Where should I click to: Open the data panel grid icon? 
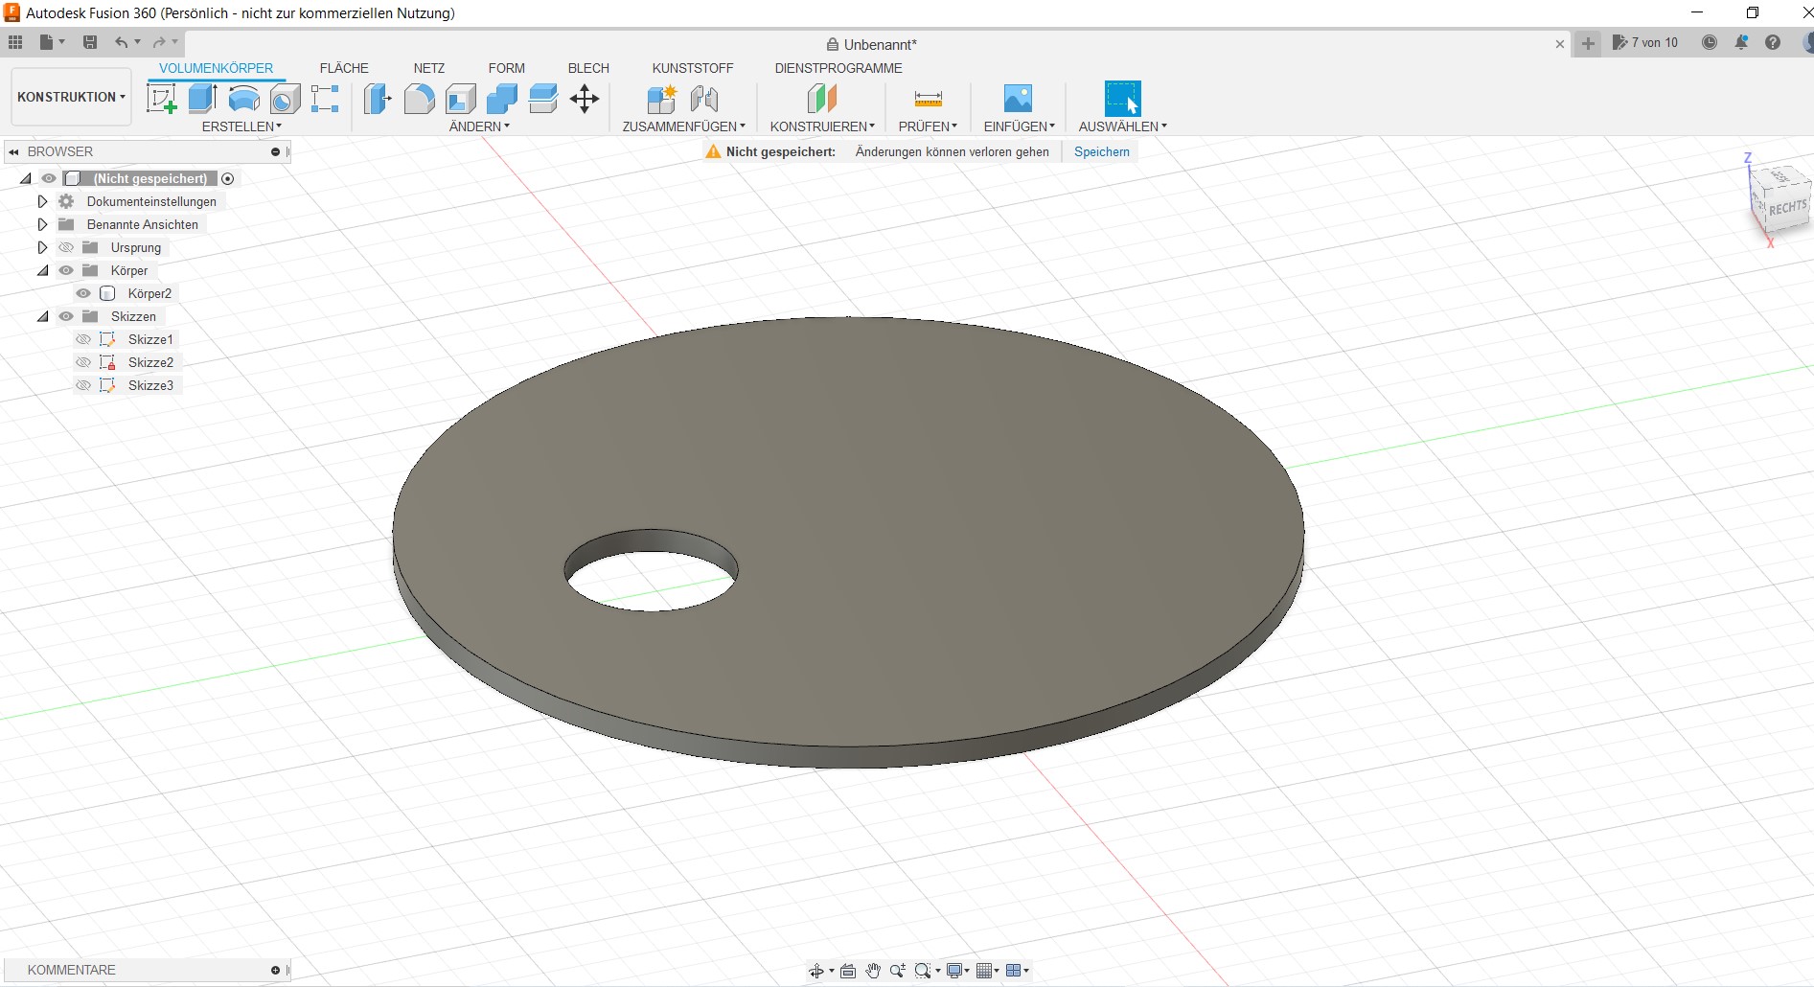point(15,42)
